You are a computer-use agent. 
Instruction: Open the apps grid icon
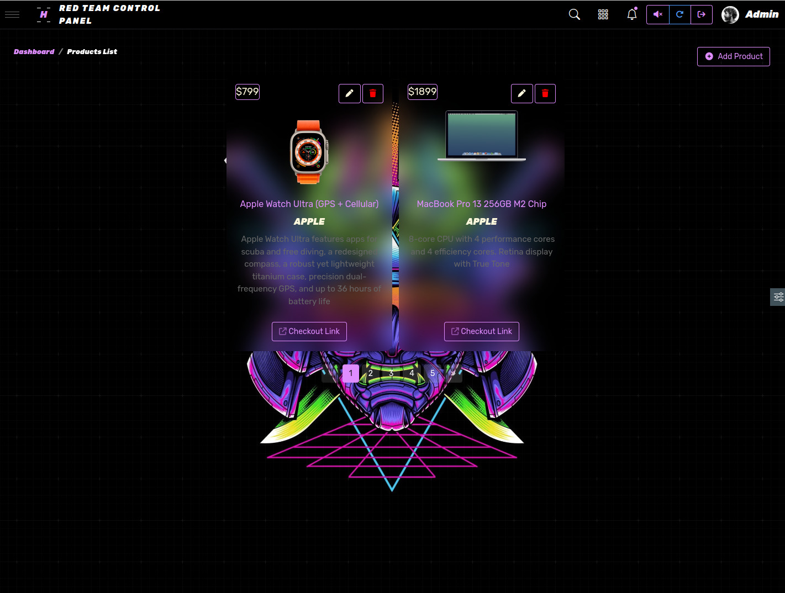[x=603, y=14]
